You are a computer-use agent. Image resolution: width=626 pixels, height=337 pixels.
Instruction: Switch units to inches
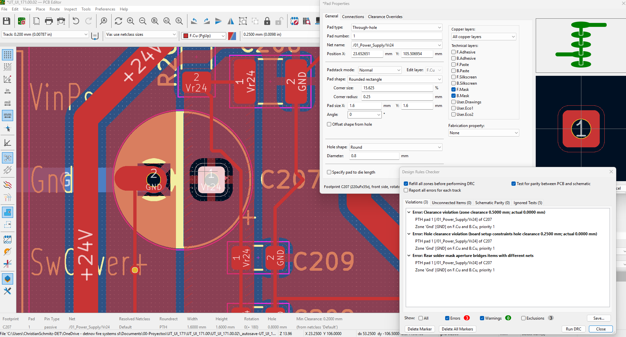(x=8, y=91)
